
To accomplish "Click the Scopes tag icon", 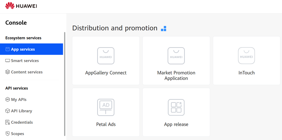I will pyautogui.click(x=7, y=134).
